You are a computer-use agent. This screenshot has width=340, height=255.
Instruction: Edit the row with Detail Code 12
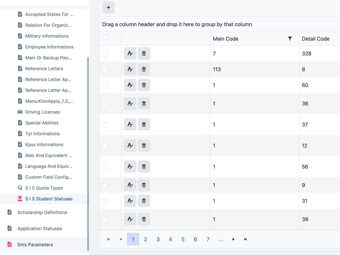pyautogui.click(x=130, y=146)
